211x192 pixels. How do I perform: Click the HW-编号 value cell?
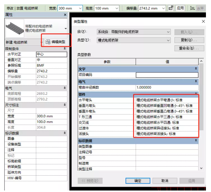[x=52, y=178]
